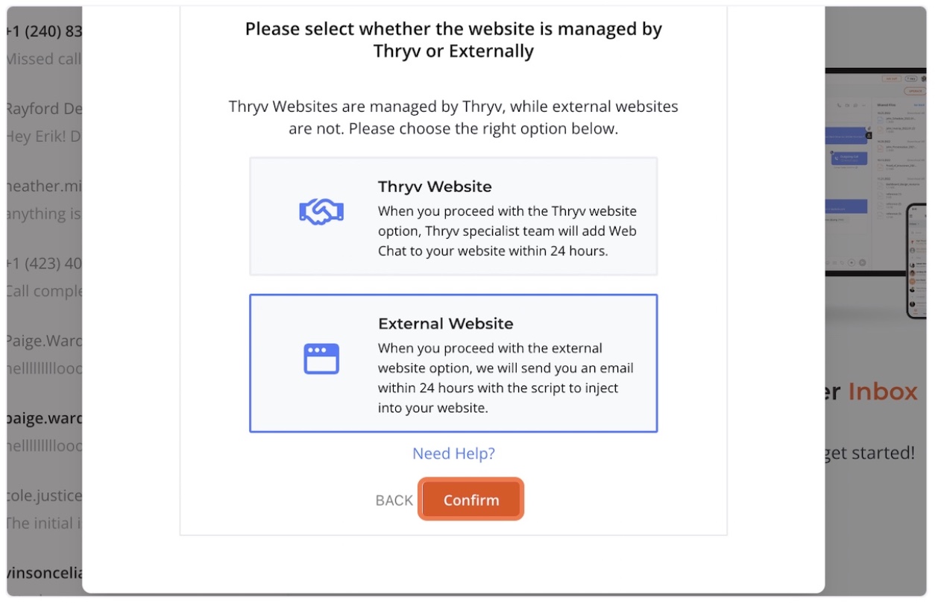Viewport: 944px width, 610px height.
Task: Select the Thryv Website option heading
Action: pos(435,186)
